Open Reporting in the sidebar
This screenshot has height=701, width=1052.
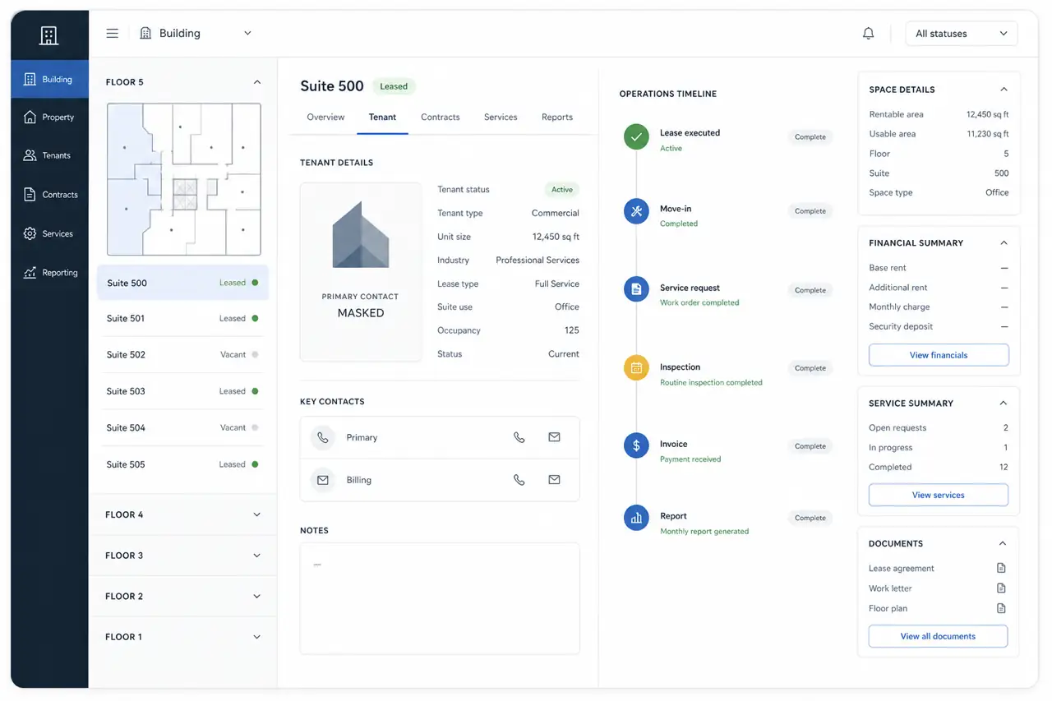point(50,273)
